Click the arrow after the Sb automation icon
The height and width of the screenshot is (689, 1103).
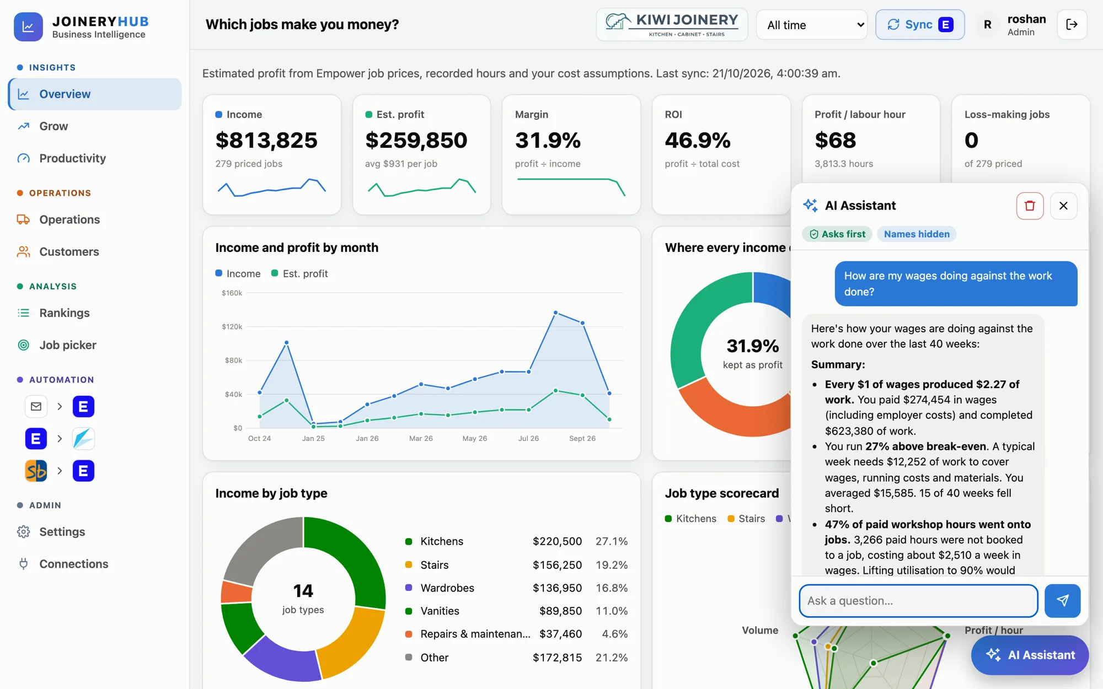pyautogui.click(x=60, y=471)
